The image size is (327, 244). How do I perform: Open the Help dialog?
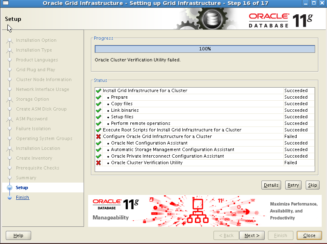point(18,235)
